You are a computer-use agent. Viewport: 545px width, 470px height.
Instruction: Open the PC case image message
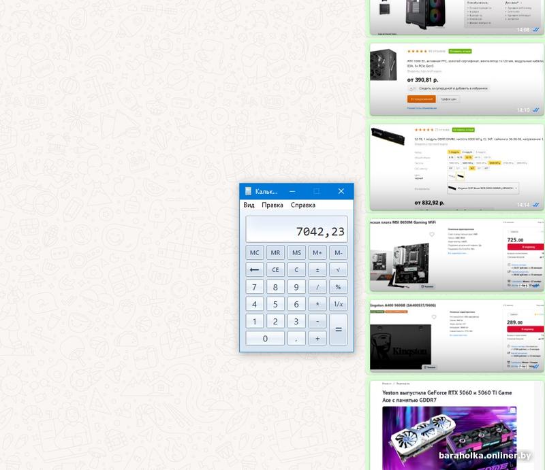456,18
